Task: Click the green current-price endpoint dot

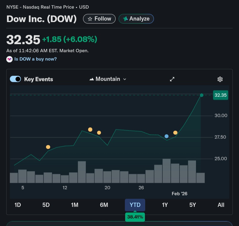Action: 201,95
